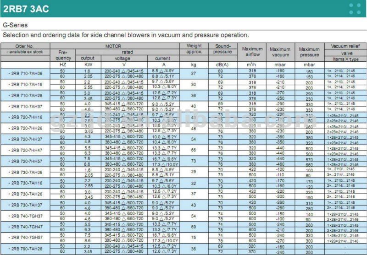Screen dimensions: 367x255
Task: Click the Order No. column header
Action: tap(25, 46)
